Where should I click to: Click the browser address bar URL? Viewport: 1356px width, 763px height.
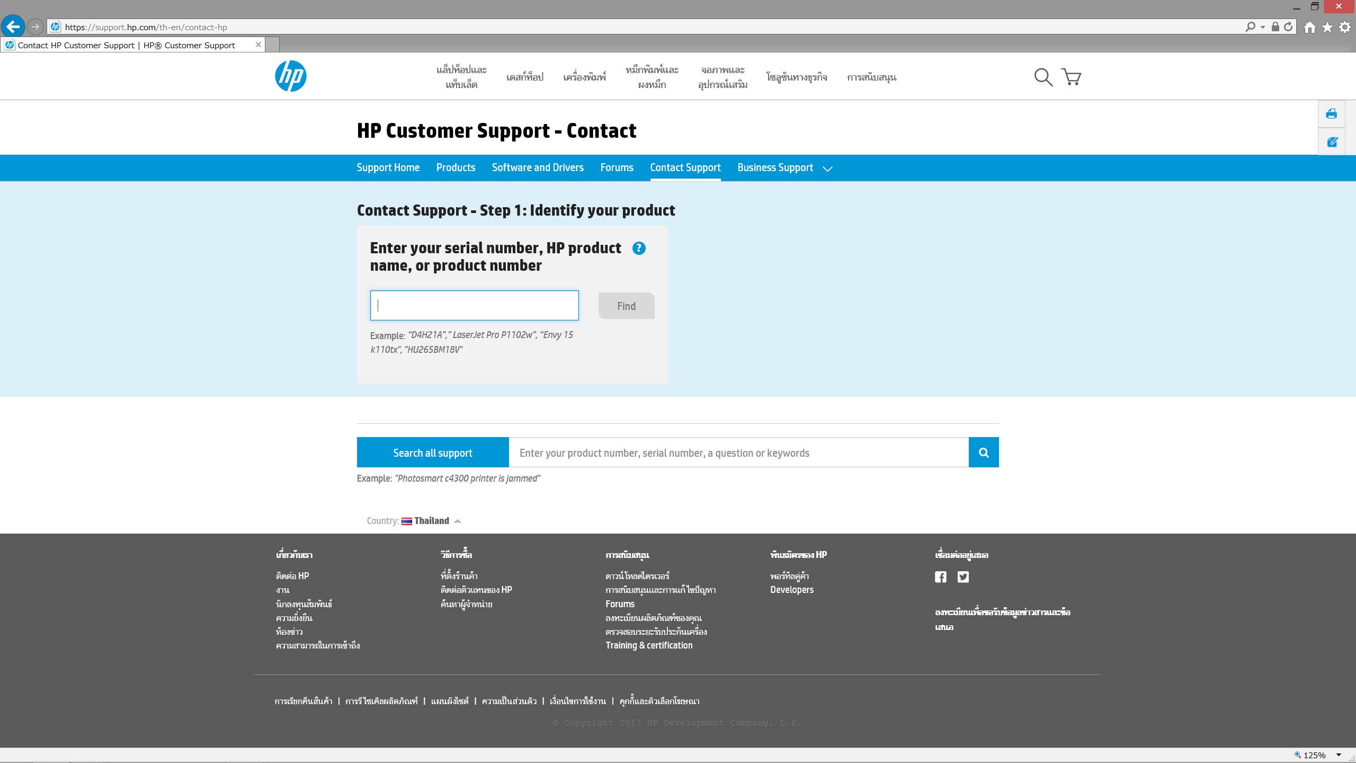146,27
